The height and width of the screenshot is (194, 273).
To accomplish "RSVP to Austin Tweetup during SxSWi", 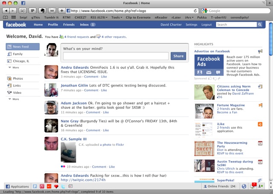I will pos(230,172).
